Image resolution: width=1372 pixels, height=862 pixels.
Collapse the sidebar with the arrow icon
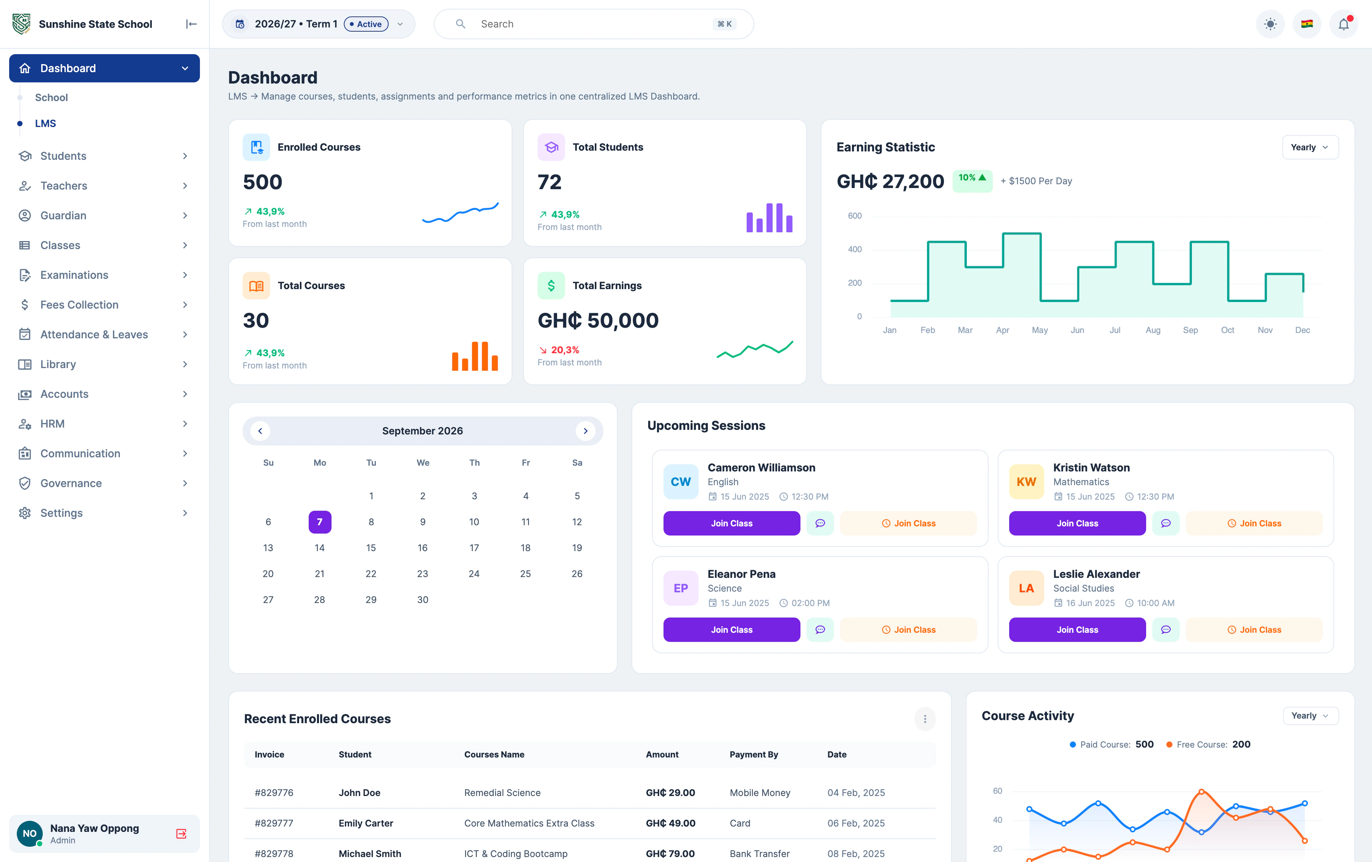click(x=192, y=24)
